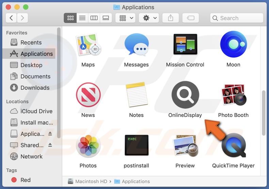Open Documents in the sidebar
Screen dimensions: 269x189
(29, 76)
